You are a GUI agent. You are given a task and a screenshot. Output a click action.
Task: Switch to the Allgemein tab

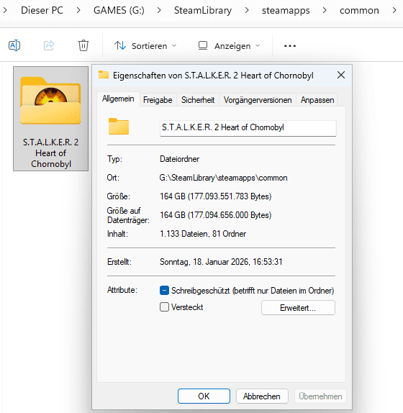118,99
